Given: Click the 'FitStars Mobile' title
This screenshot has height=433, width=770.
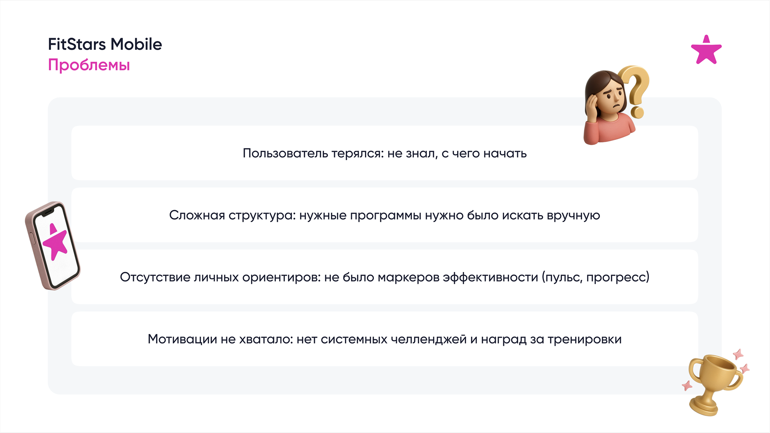Looking at the screenshot, I should pyautogui.click(x=105, y=44).
